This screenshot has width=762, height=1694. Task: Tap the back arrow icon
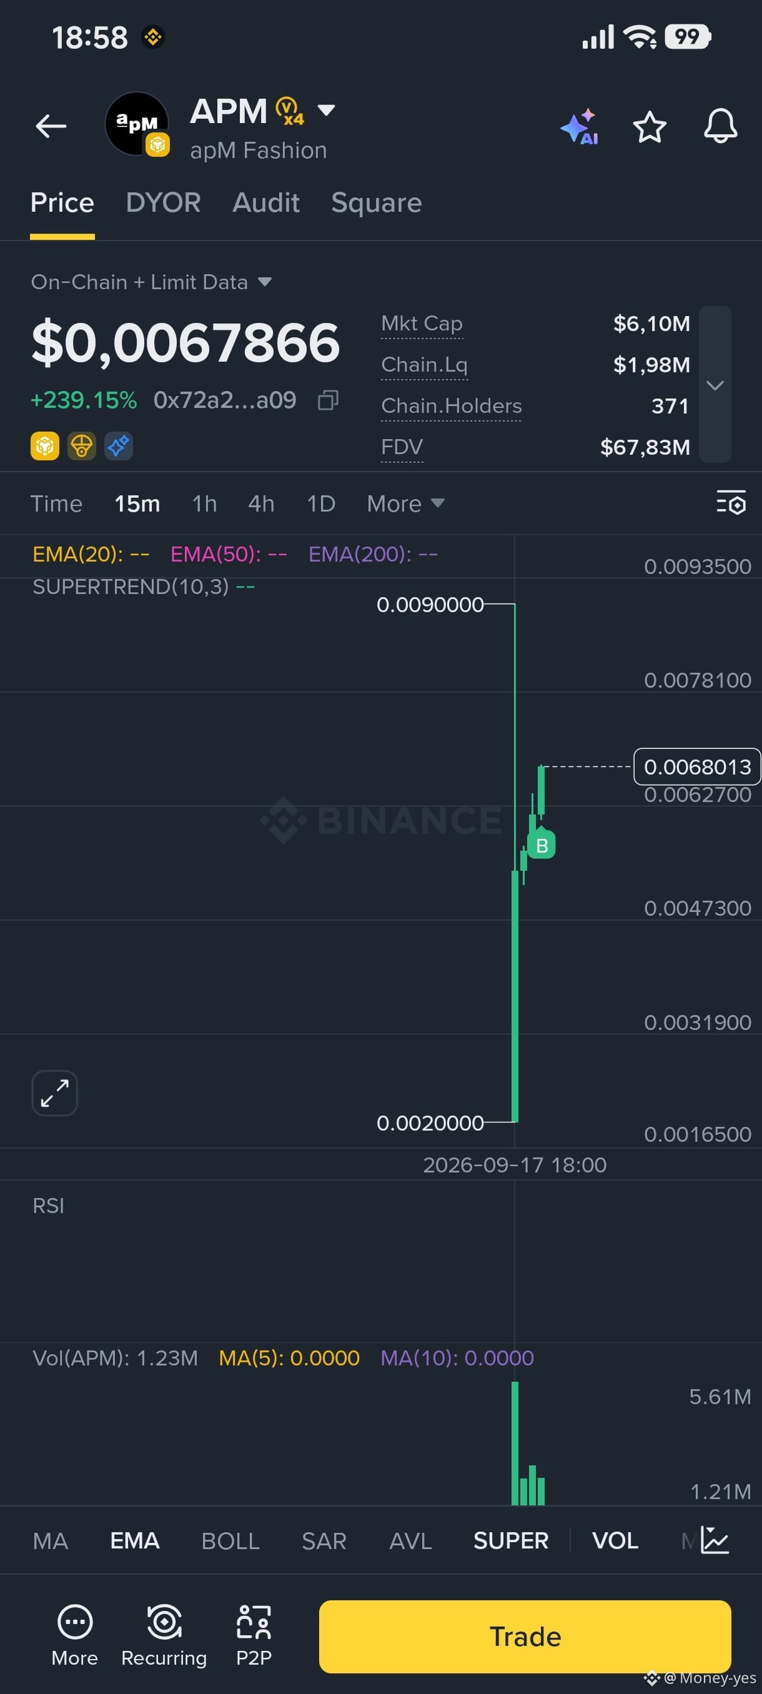point(51,126)
